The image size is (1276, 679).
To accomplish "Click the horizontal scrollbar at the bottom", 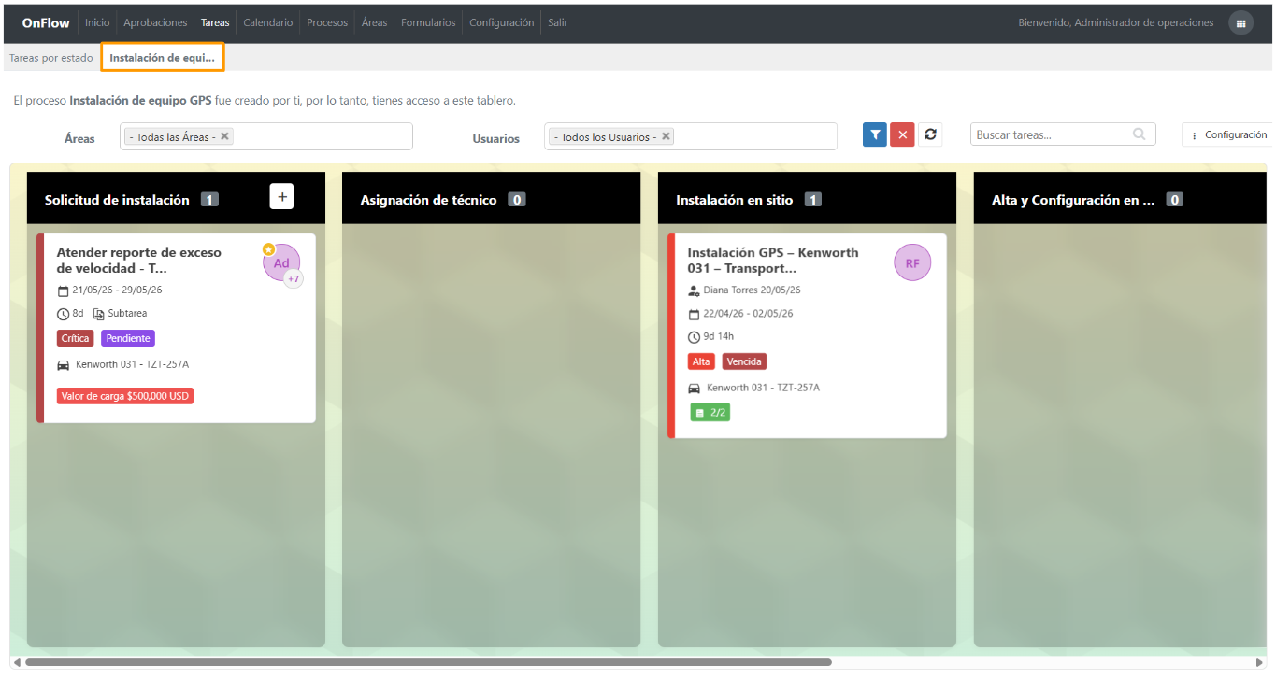I will [428, 662].
